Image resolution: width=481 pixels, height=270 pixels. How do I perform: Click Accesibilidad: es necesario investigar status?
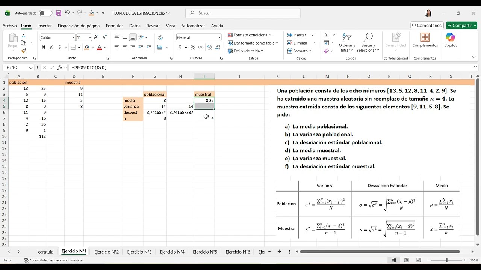[x=54, y=260]
